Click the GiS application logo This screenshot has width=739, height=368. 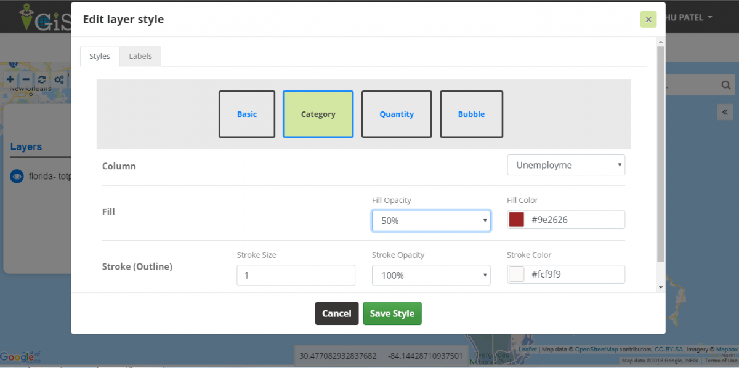tap(37, 17)
